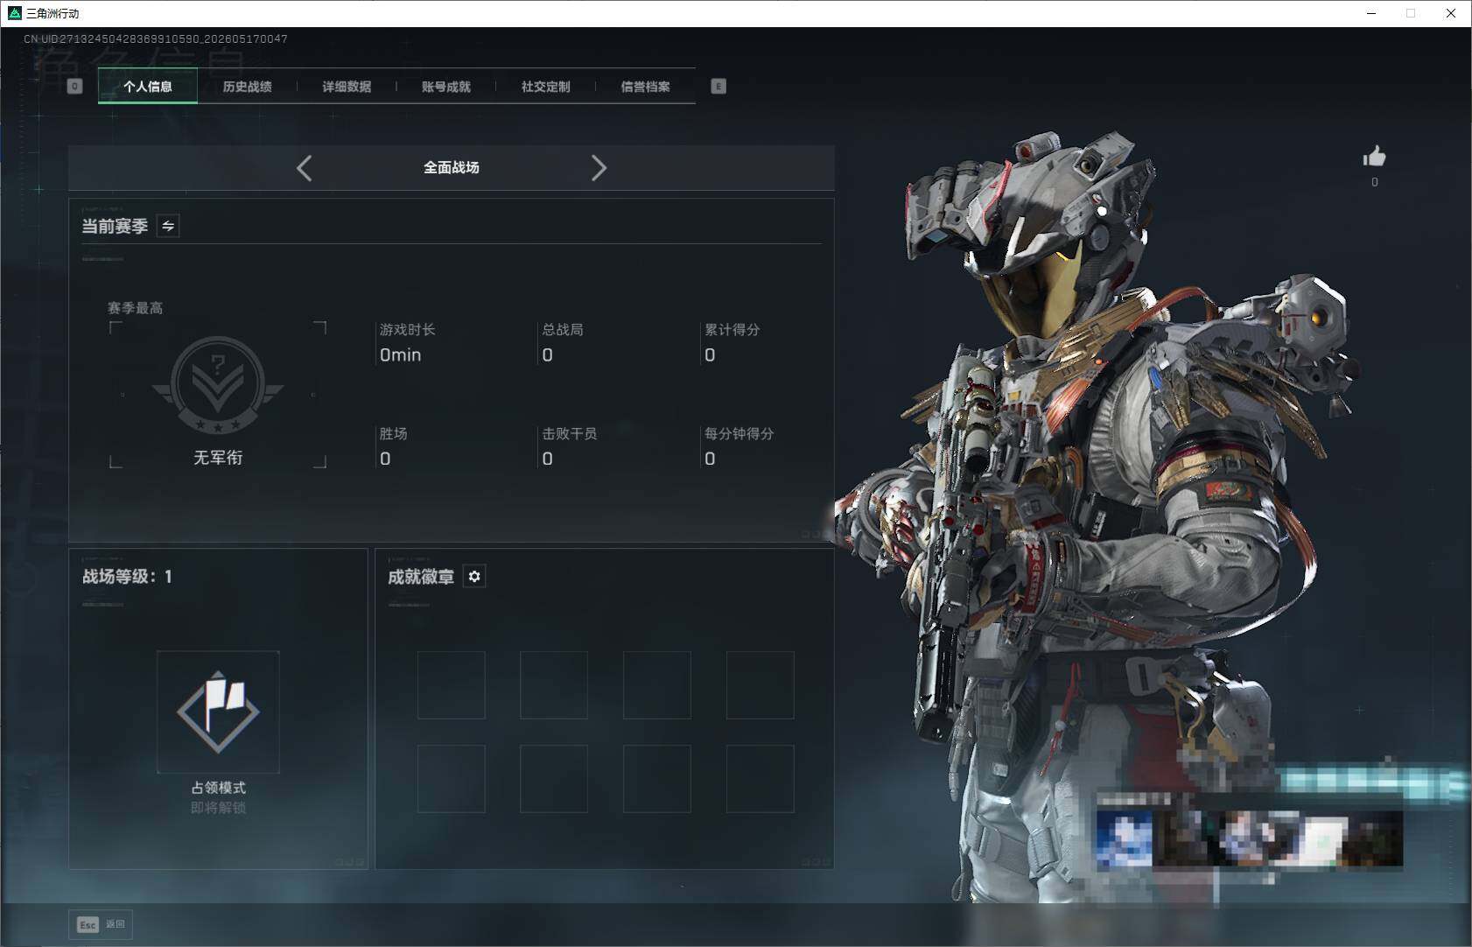Click the 游戏时长 value 0min
Screen dimensions: 1472x947
(x=400, y=354)
